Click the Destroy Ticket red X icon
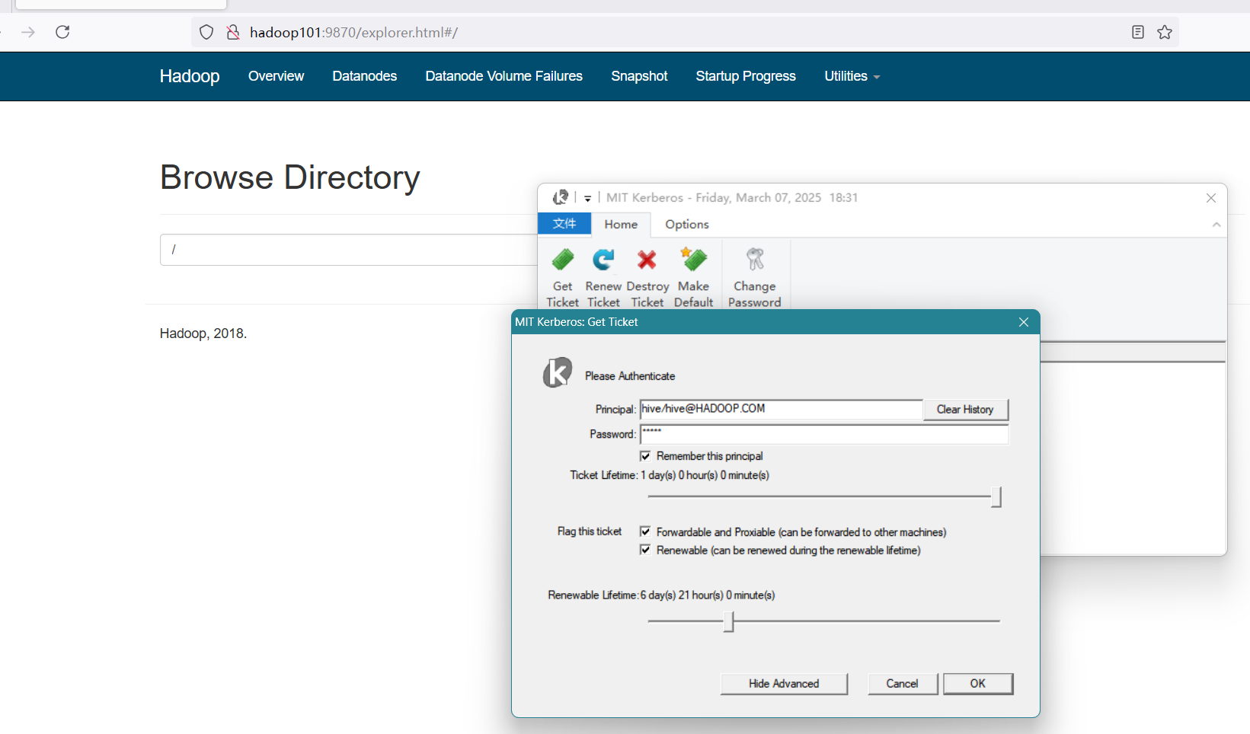Viewport: 1250px width, 734px height. [x=647, y=260]
